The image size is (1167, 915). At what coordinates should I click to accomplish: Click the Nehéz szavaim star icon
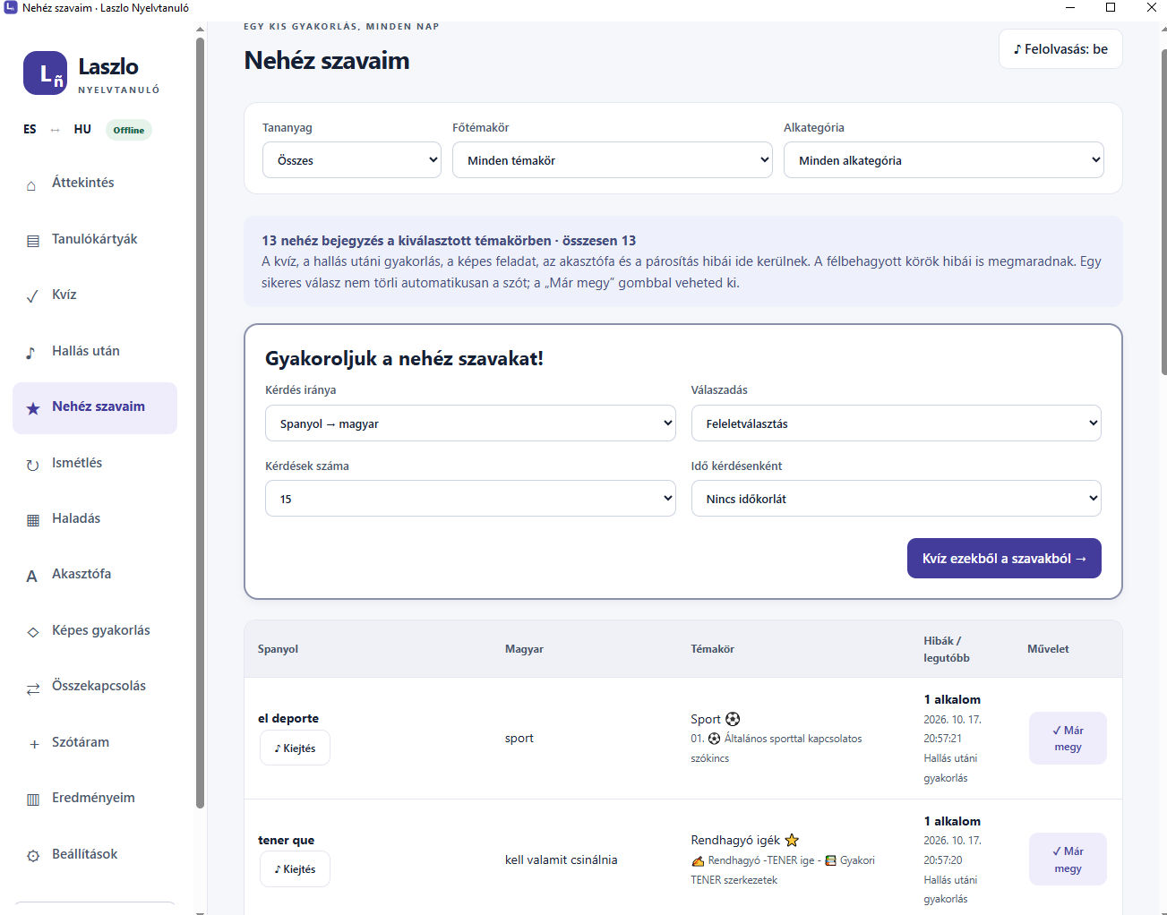pyautogui.click(x=33, y=408)
